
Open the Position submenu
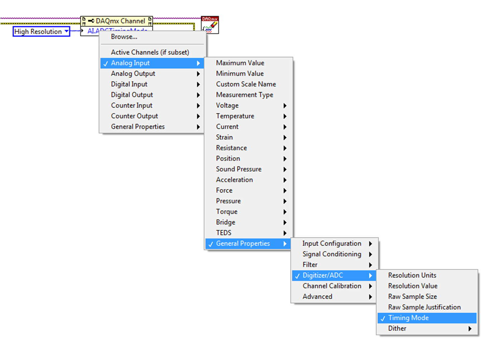click(248, 158)
